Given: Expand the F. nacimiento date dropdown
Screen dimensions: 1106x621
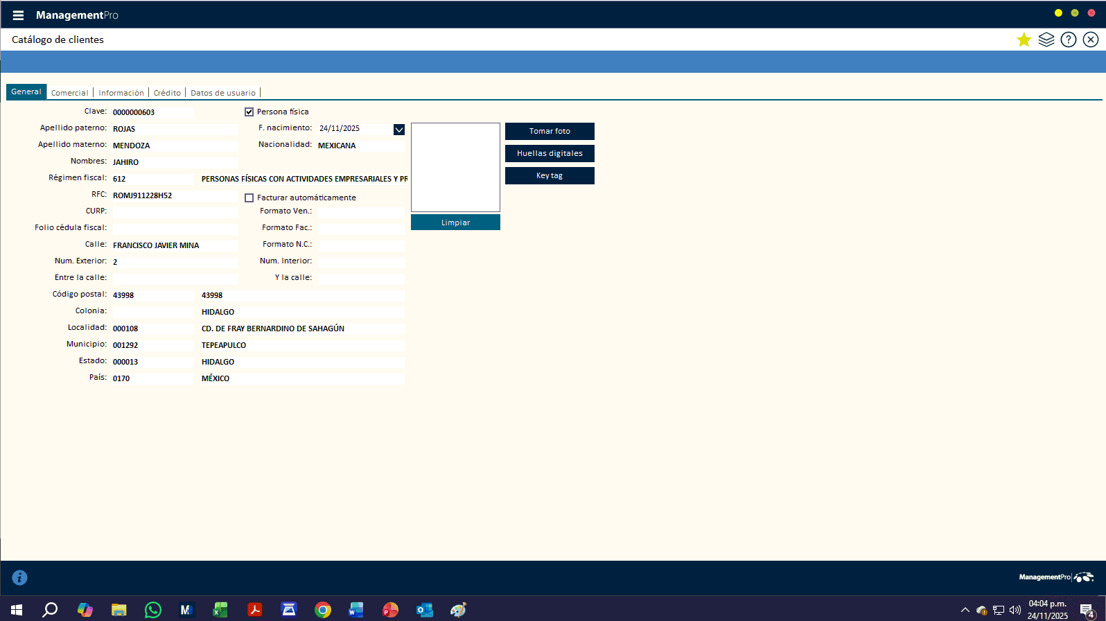Looking at the screenshot, I should (x=399, y=129).
